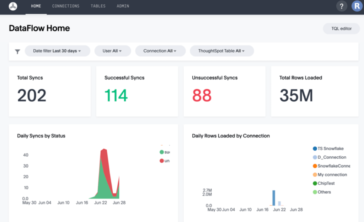364x222 pixels.
Task: Toggle the TS Snowflake legend item
Action: coord(328,148)
